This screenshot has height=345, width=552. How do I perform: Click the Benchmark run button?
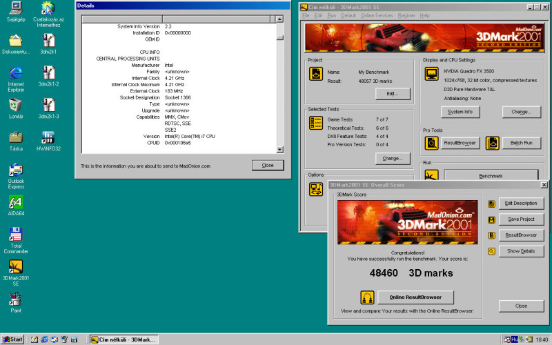pos(491,175)
